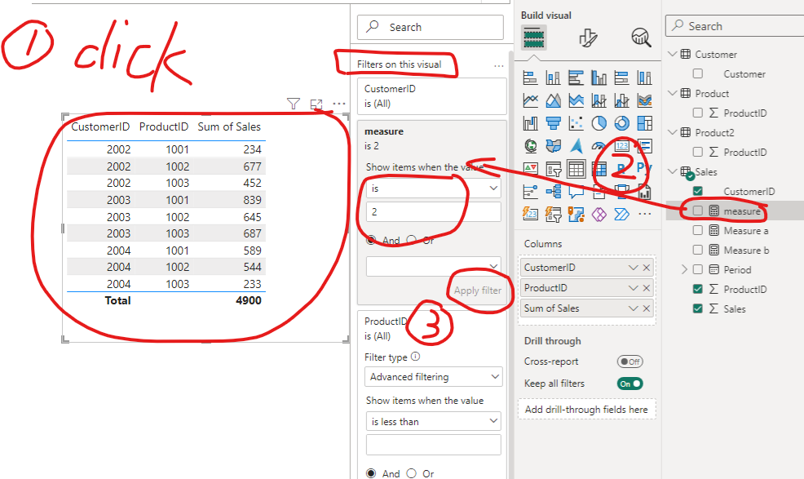
Task: Click the filter value field containing 2
Action: 433,211
